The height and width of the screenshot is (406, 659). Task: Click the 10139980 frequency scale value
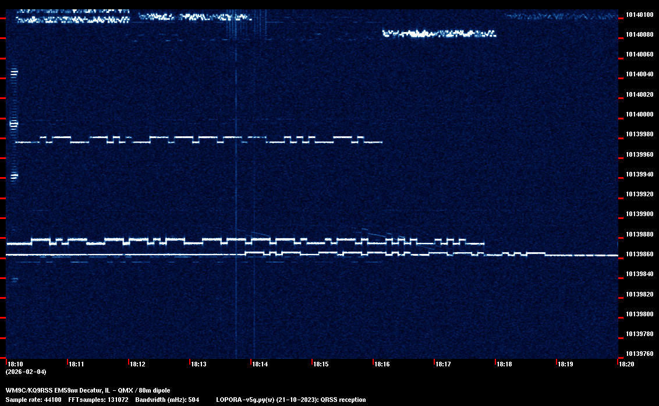coord(639,135)
